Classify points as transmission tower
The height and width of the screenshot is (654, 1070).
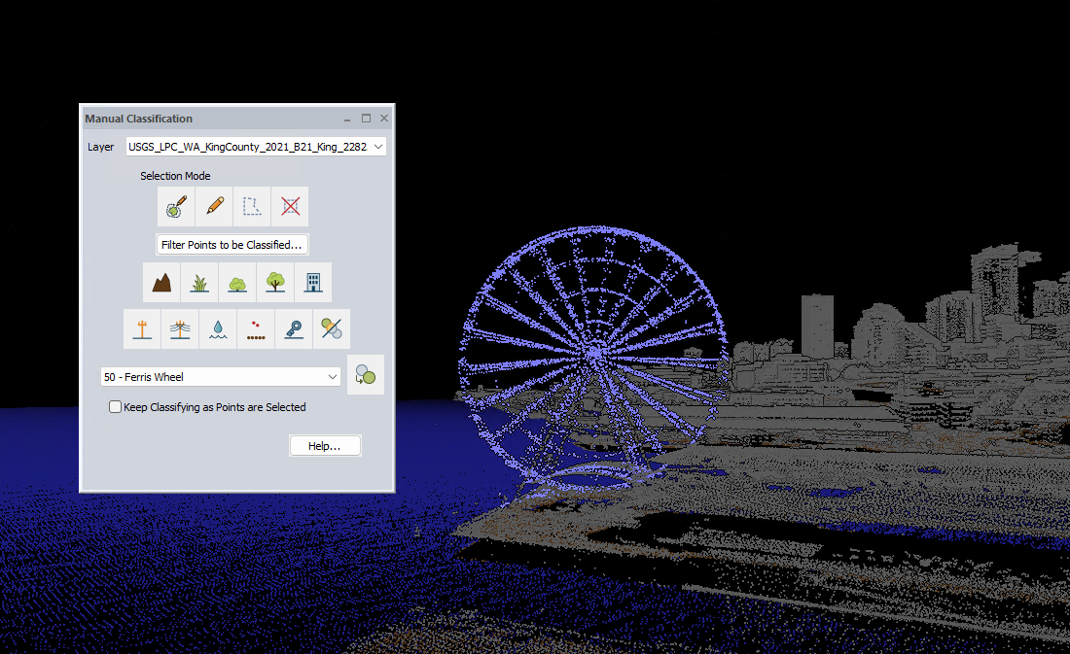tap(142, 328)
